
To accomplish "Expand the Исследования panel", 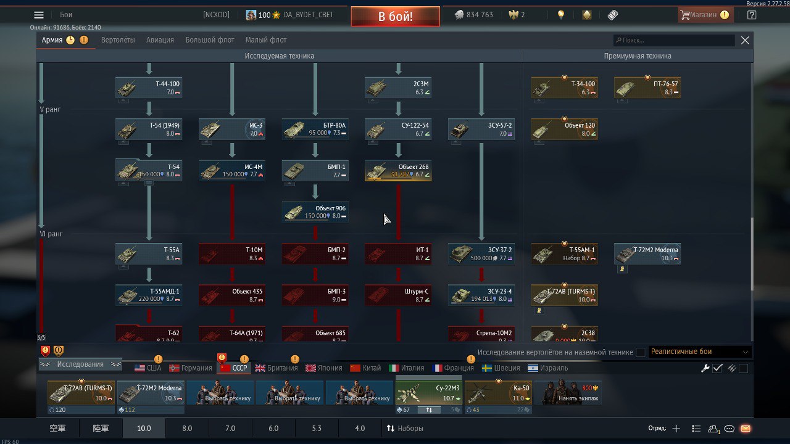I will [80, 364].
